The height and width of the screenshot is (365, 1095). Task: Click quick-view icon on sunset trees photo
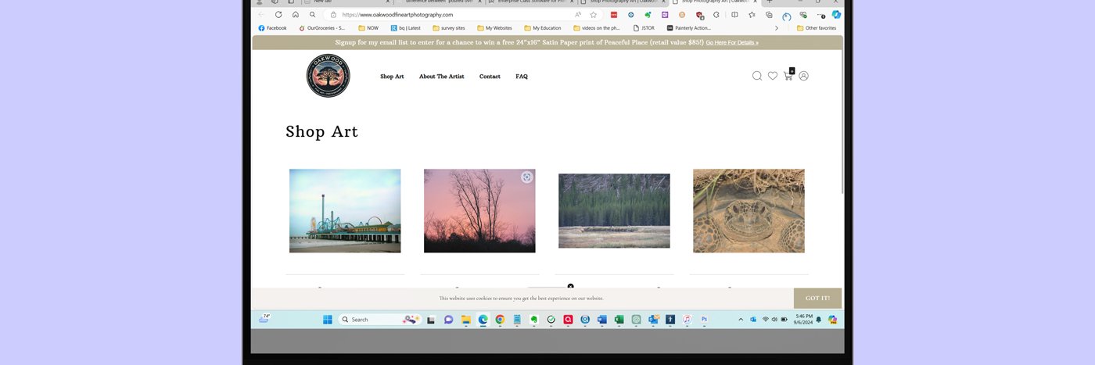pos(527,177)
